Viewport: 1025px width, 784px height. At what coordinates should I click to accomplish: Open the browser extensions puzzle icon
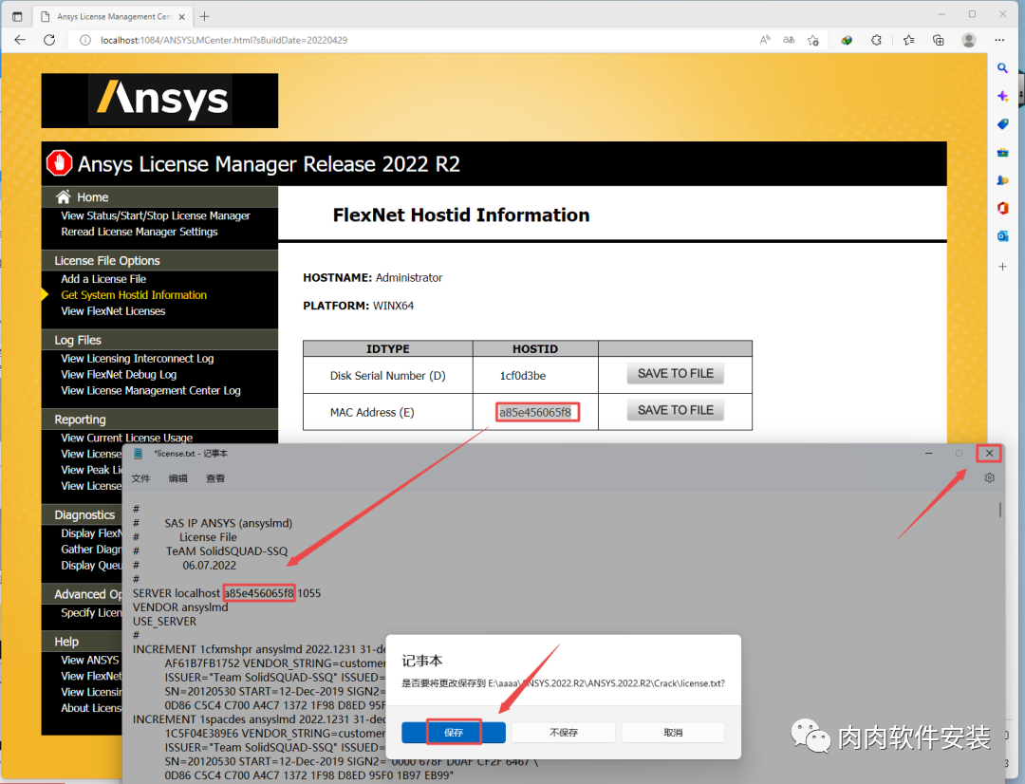pyautogui.click(x=877, y=40)
